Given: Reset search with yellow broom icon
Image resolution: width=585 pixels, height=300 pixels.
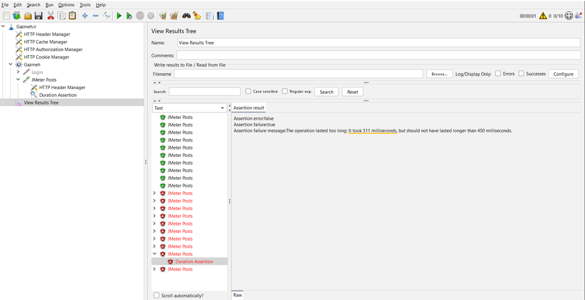Looking at the screenshot, I should click(196, 16).
